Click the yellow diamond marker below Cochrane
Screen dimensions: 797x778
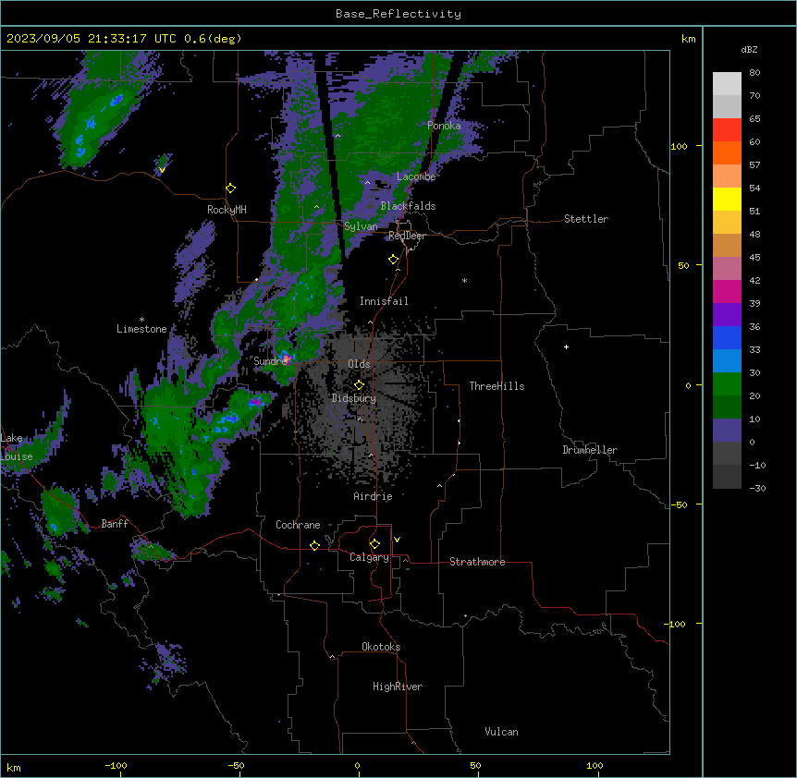tap(314, 545)
